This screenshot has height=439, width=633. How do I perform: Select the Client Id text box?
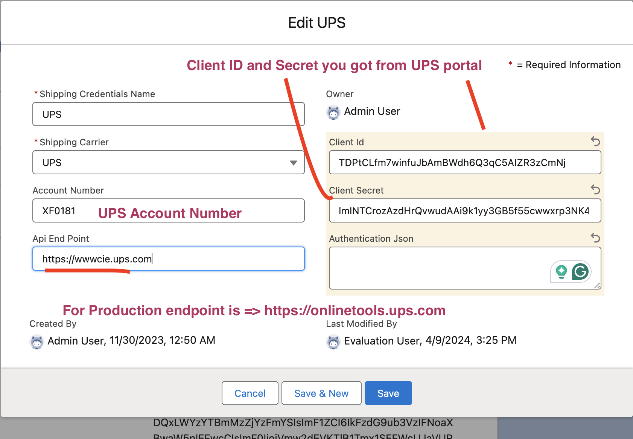pos(465,162)
